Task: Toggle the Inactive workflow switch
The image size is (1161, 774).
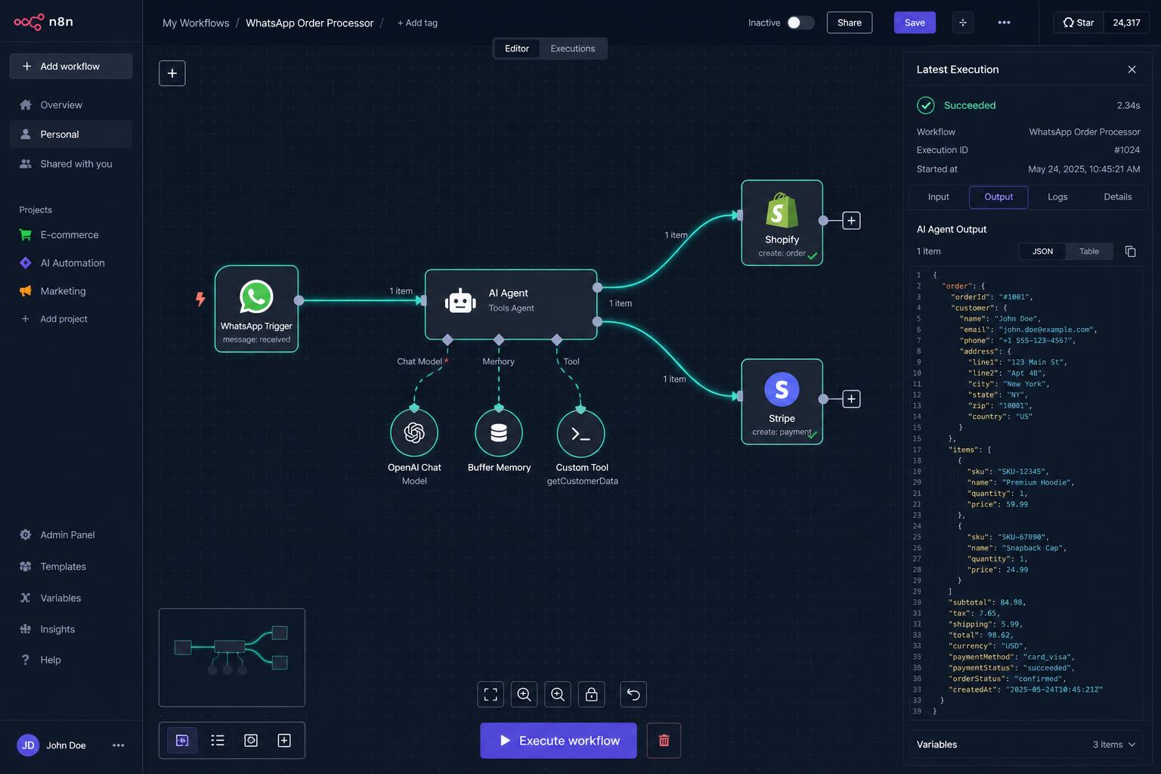Action: coord(800,23)
